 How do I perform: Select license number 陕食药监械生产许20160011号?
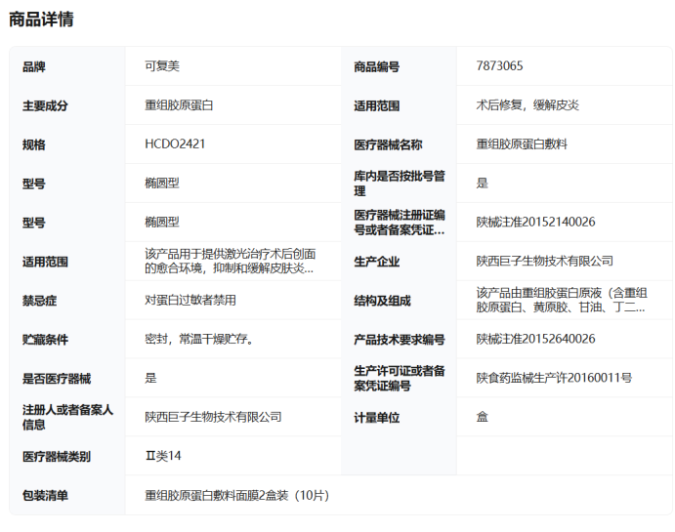(554, 378)
